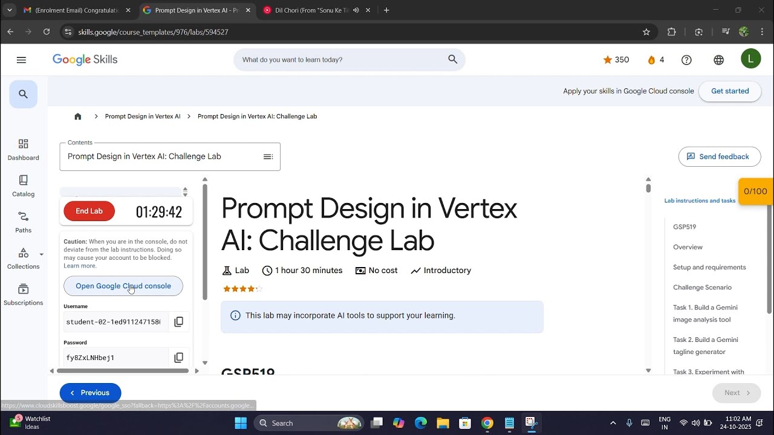Open browser extensions puzzle icon
Screen dimensions: 774x435
tap(671, 32)
